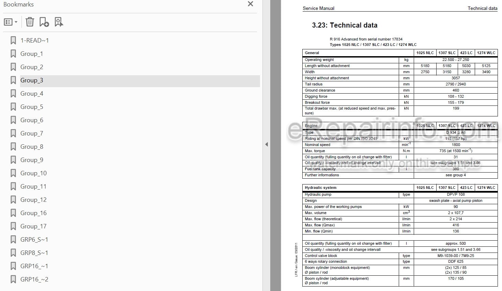This screenshot has width=502, height=291.
Task: Open Group_8 bookmark
Action: click(32, 147)
